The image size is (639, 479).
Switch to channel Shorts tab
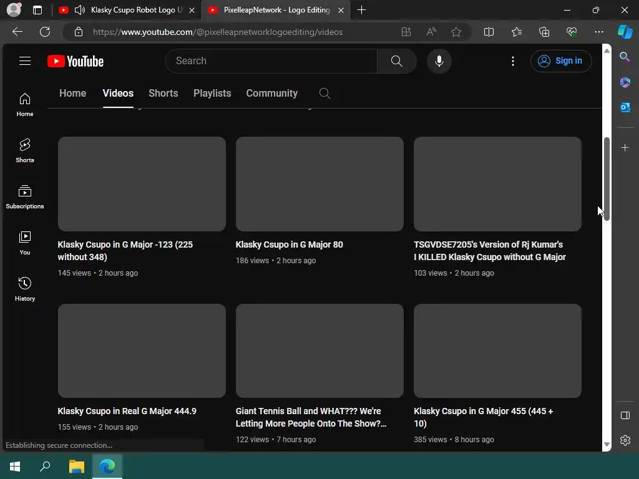tap(163, 94)
